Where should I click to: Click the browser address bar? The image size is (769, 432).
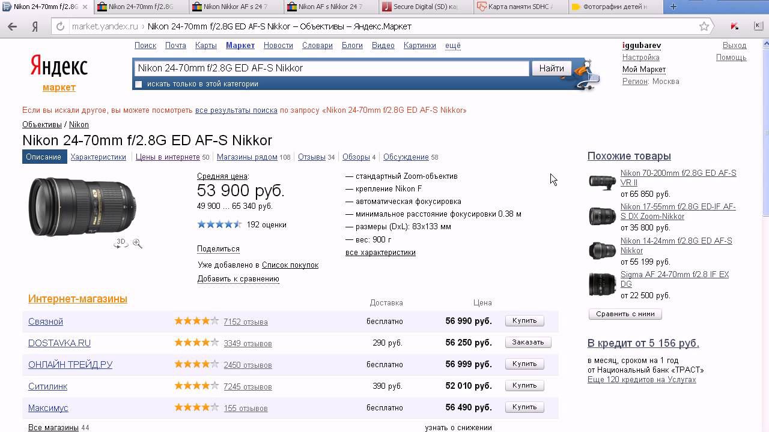(384, 26)
